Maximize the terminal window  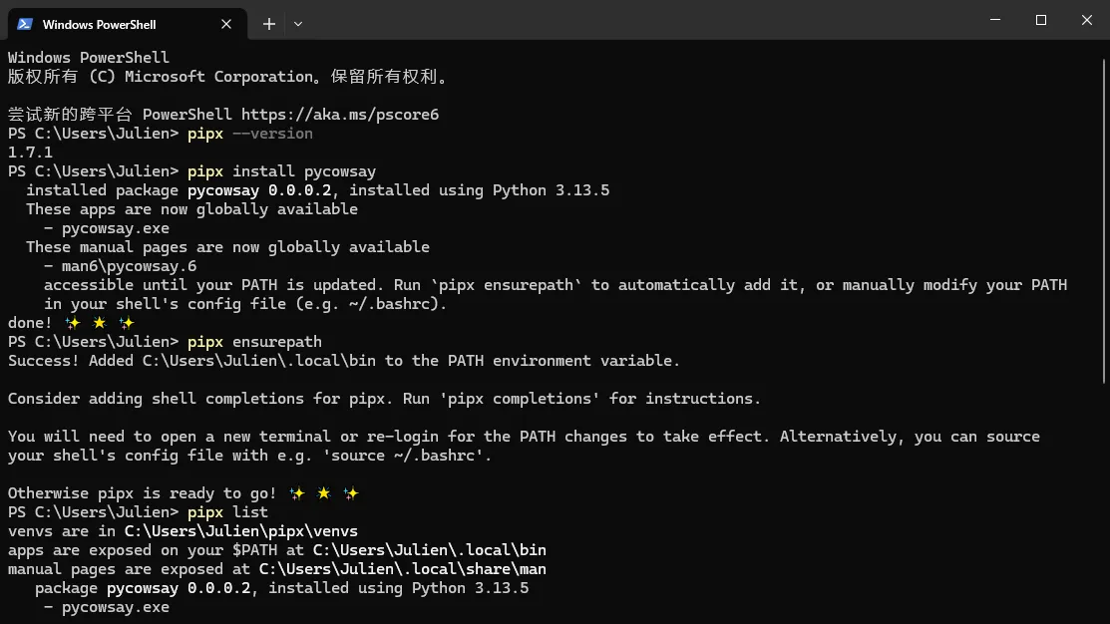pos(1040,20)
